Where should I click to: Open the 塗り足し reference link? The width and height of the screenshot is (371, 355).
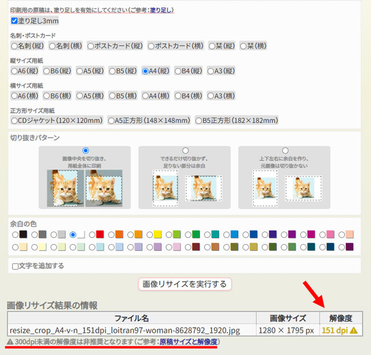coord(162,10)
